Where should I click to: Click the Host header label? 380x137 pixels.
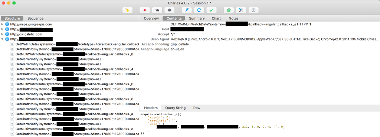pos(166,29)
